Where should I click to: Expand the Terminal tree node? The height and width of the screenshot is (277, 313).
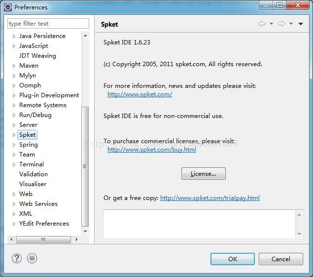[x=14, y=164]
